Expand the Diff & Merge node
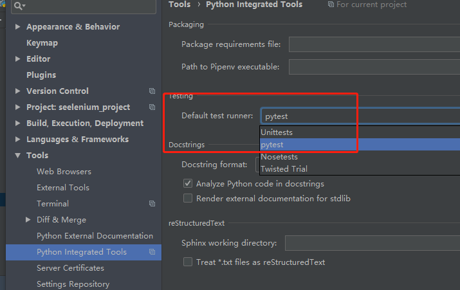The image size is (460, 290). point(28,220)
